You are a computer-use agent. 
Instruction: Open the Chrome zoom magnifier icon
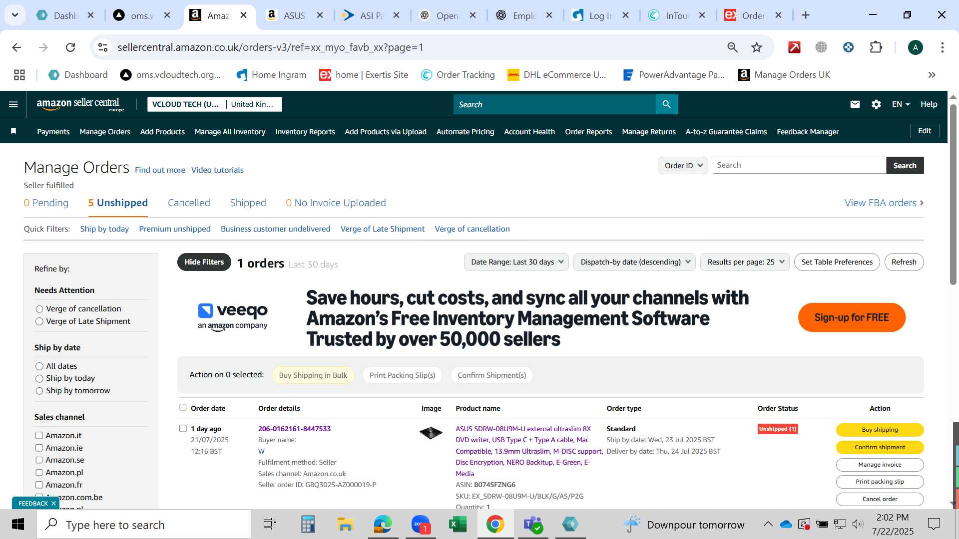pyautogui.click(x=732, y=47)
